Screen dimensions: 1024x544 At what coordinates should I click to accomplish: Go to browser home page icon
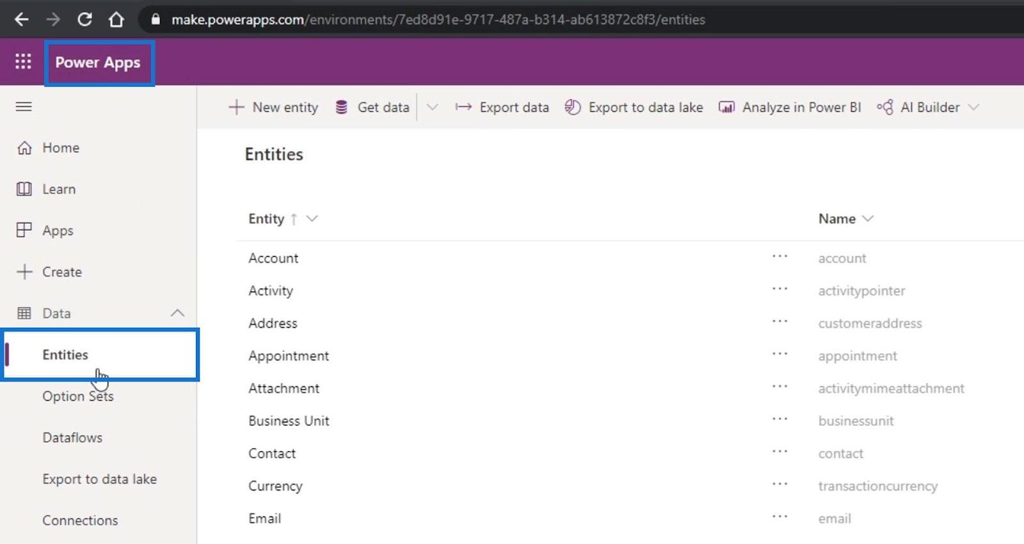pos(116,19)
